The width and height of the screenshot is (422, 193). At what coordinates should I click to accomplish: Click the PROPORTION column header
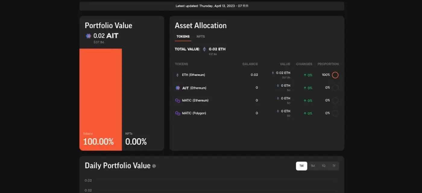coord(328,64)
